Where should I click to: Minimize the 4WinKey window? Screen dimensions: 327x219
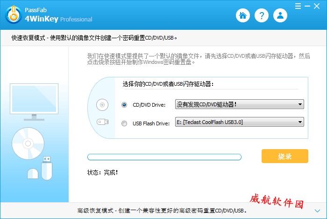coord(307,6)
